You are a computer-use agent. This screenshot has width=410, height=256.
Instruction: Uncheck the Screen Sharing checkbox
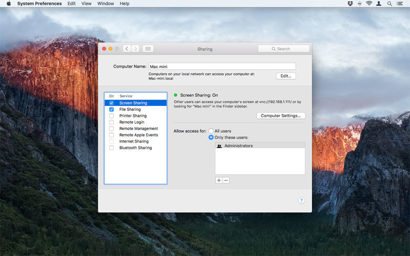click(111, 103)
